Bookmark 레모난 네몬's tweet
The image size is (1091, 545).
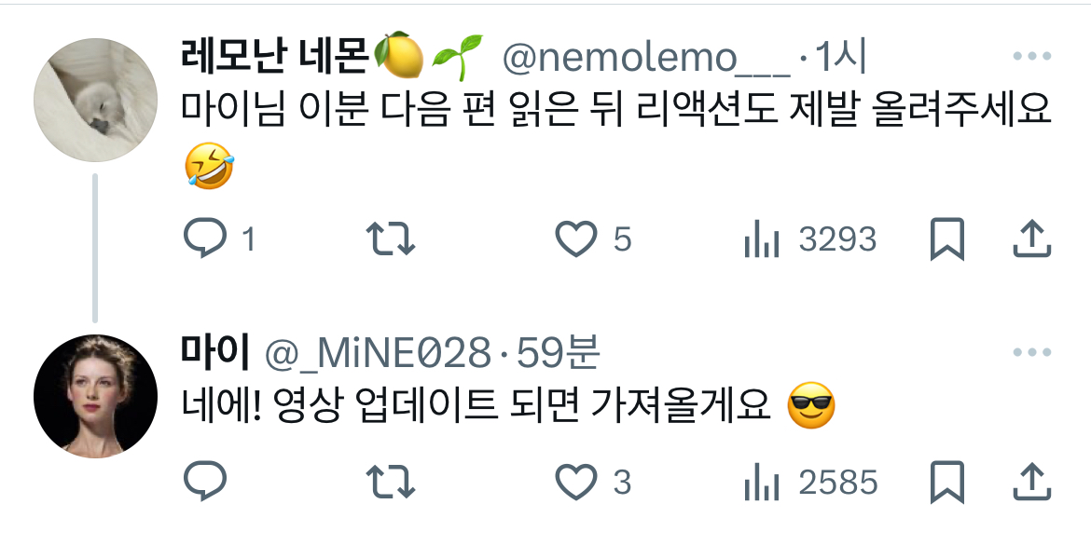[x=947, y=239]
